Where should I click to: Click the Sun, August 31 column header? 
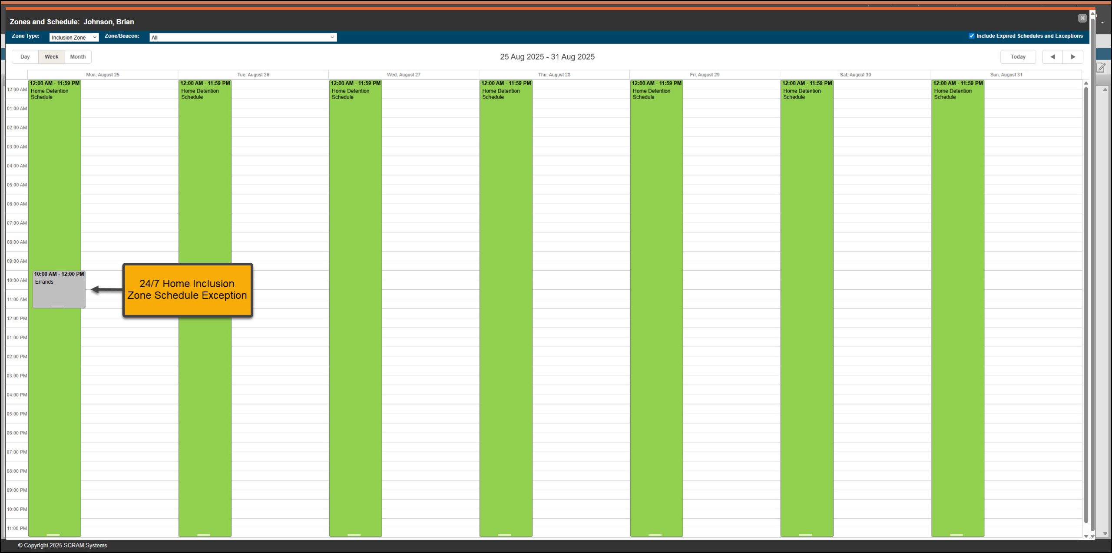[1006, 75]
